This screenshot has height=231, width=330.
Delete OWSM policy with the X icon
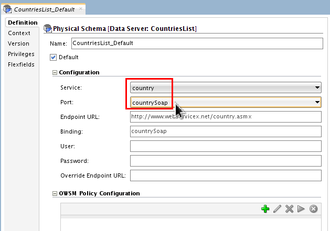click(290, 209)
